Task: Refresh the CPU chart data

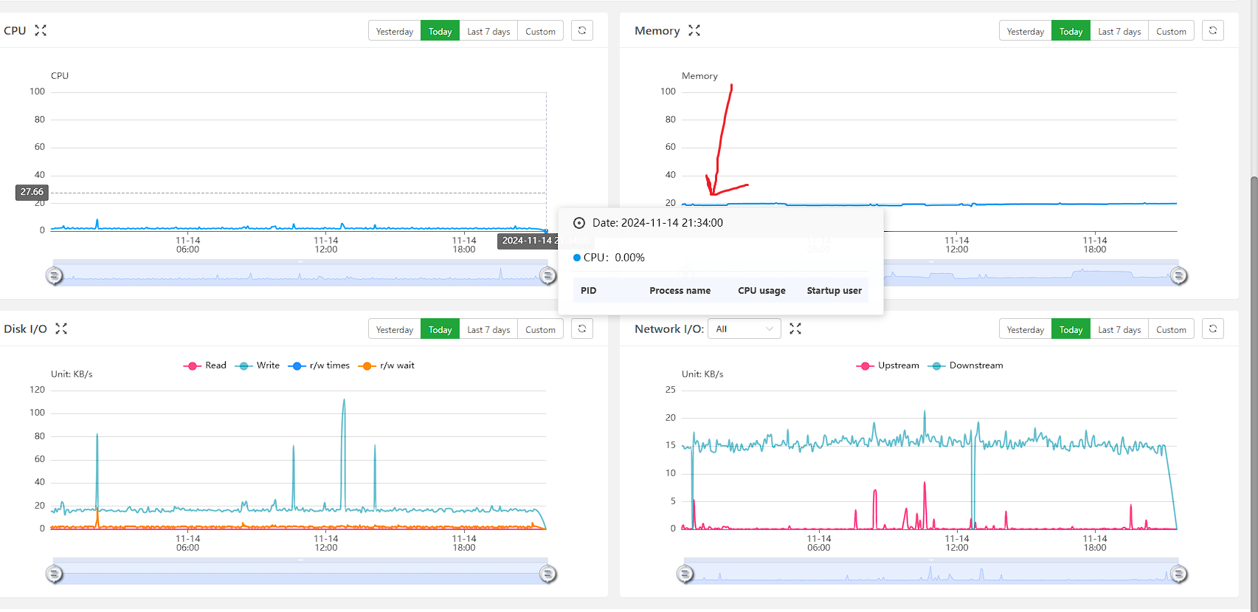Action: [582, 30]
